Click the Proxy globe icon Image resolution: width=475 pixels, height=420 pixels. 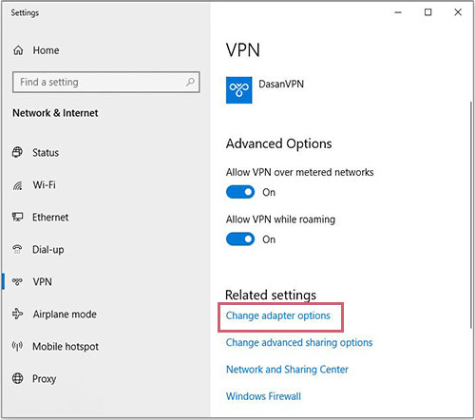click(x=17, y=378)
